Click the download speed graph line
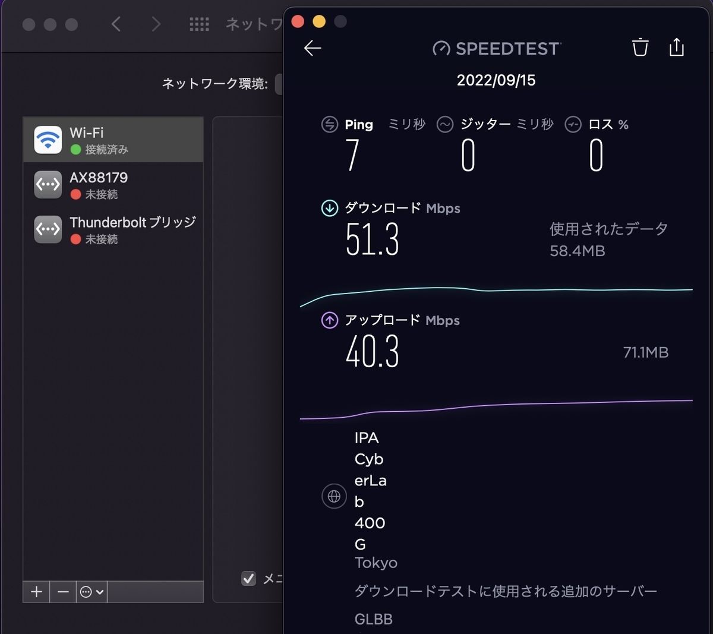The width and height of the screenshot is (713, 634). [496, 291]
